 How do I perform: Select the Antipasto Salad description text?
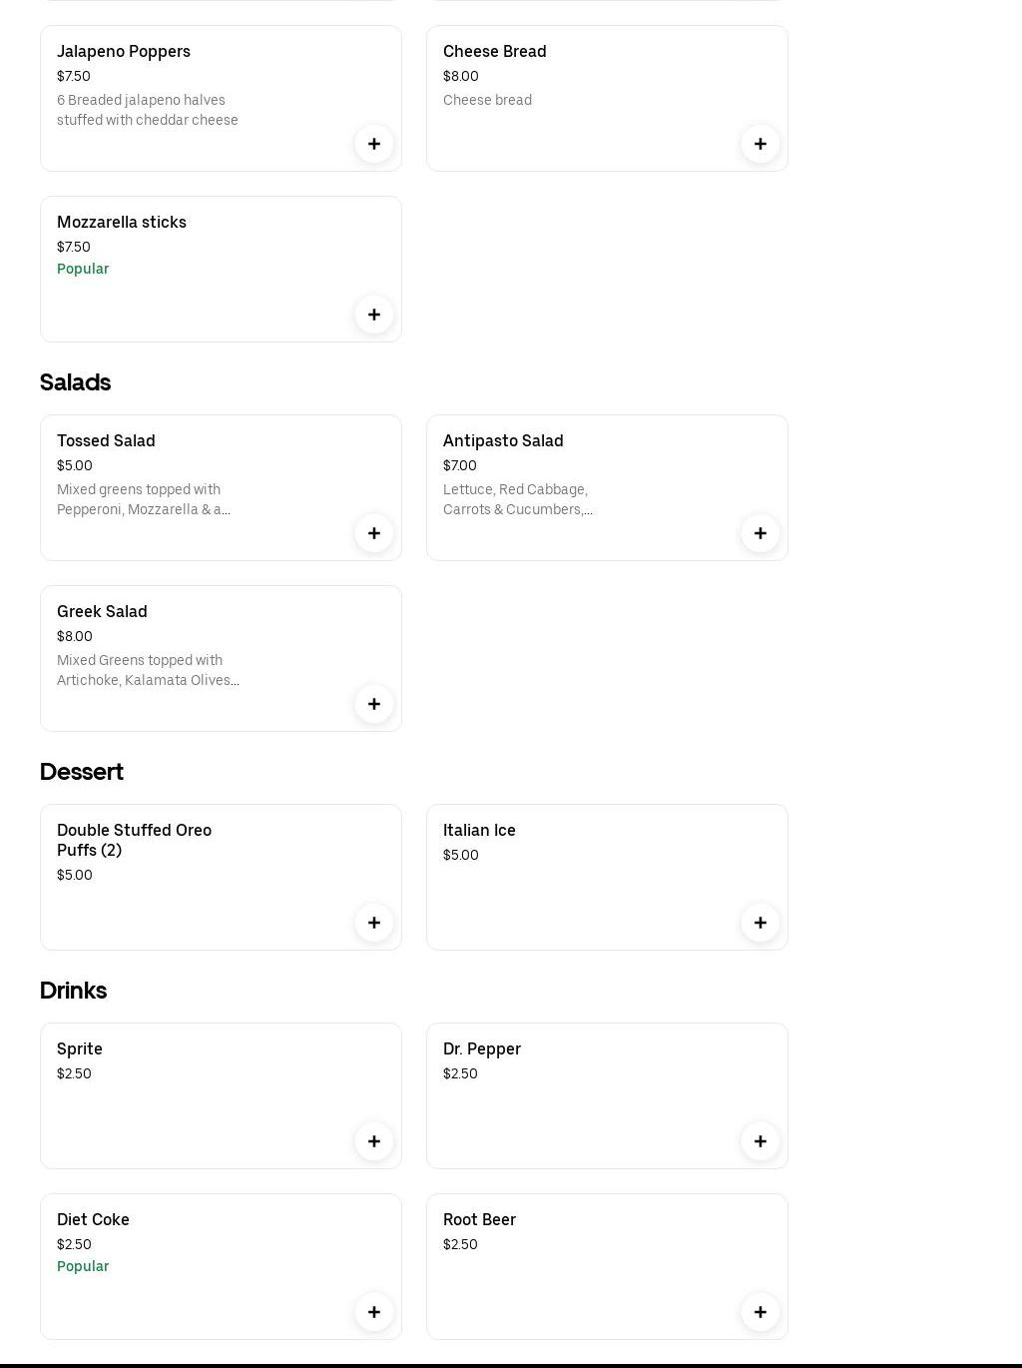coord(517,499)
